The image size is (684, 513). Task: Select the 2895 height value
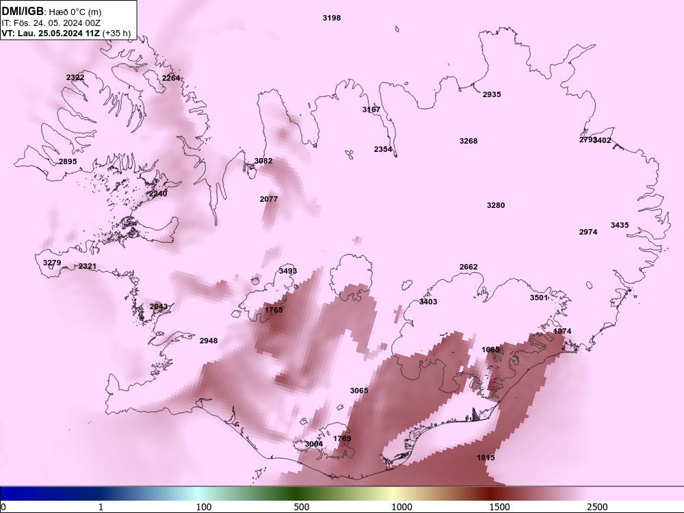(68, 161)
